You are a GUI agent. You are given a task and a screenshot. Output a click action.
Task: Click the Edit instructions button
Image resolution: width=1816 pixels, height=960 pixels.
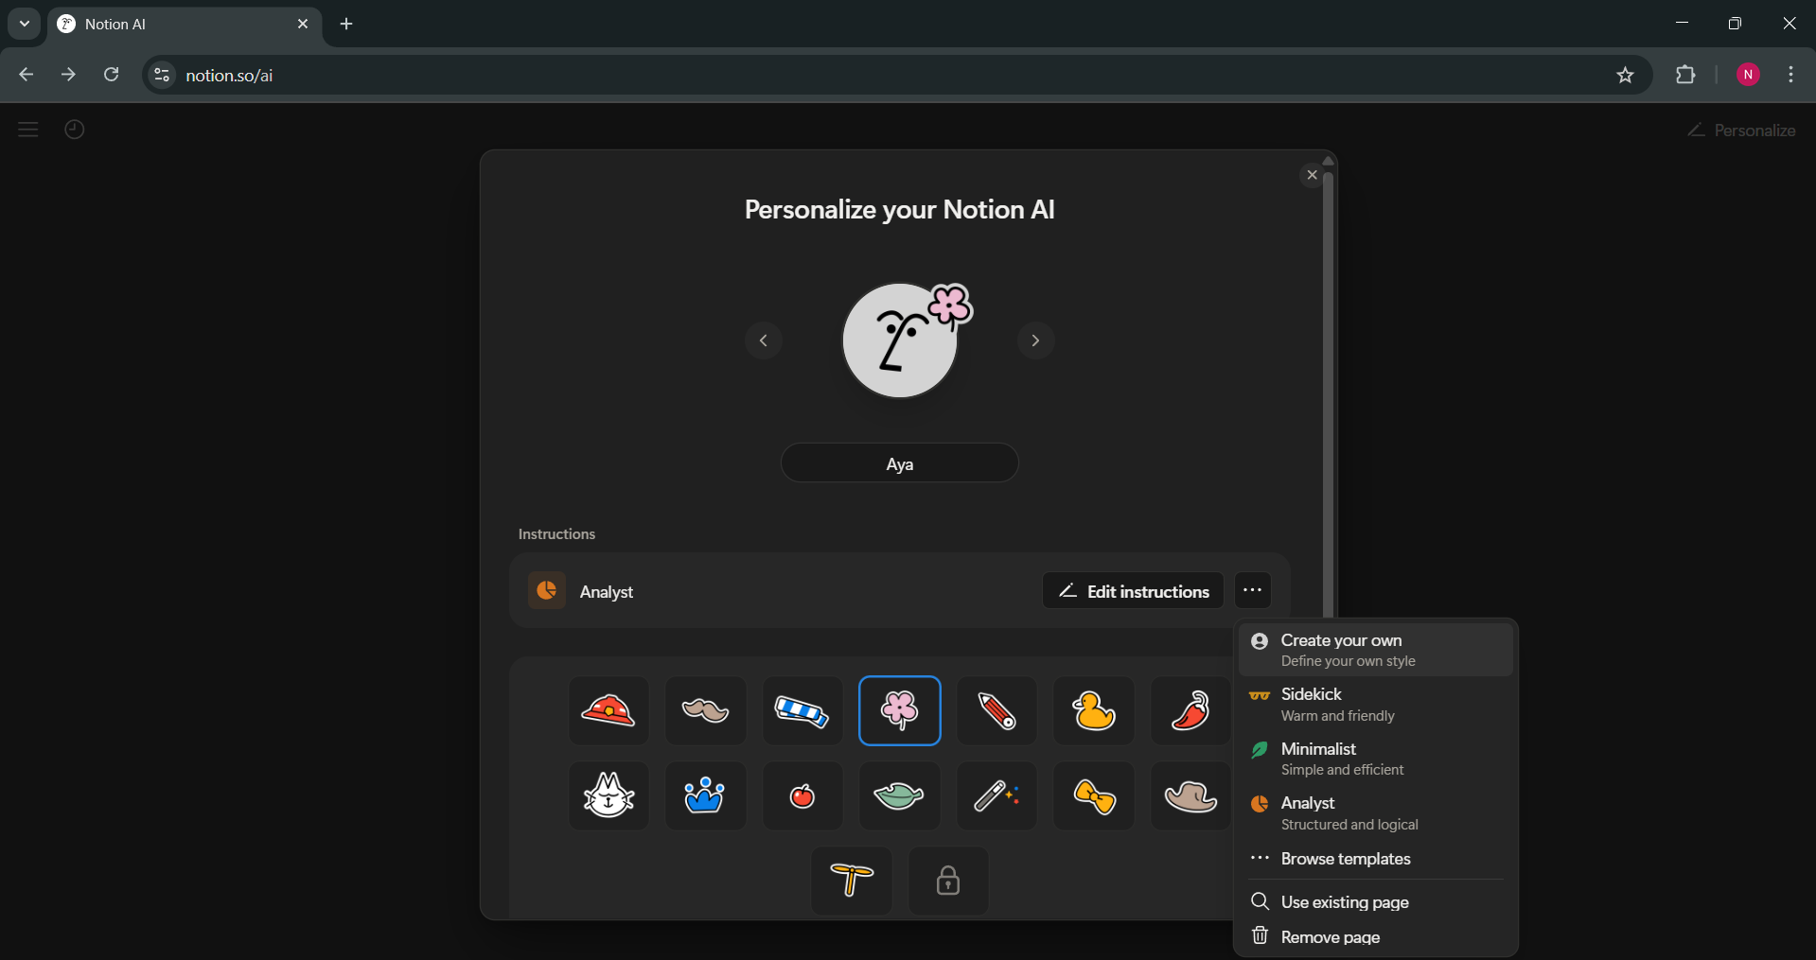(x=1132, y=590)
